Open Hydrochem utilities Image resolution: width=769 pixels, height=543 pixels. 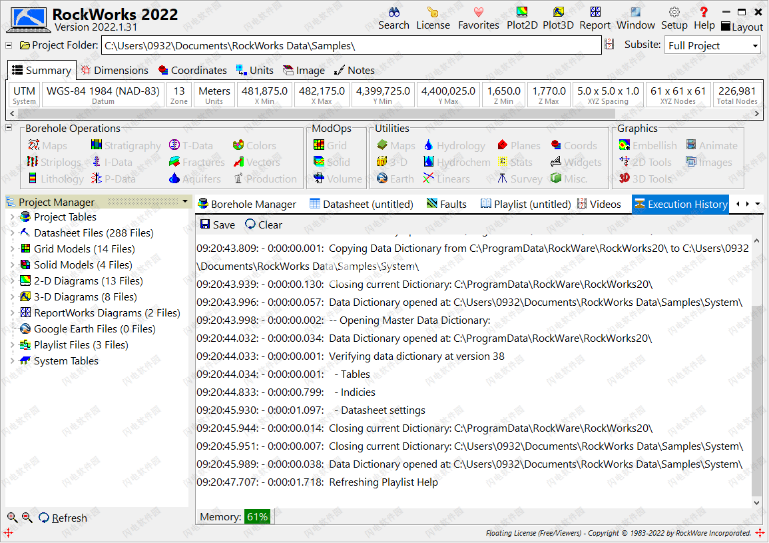click(x=457, y=162)
